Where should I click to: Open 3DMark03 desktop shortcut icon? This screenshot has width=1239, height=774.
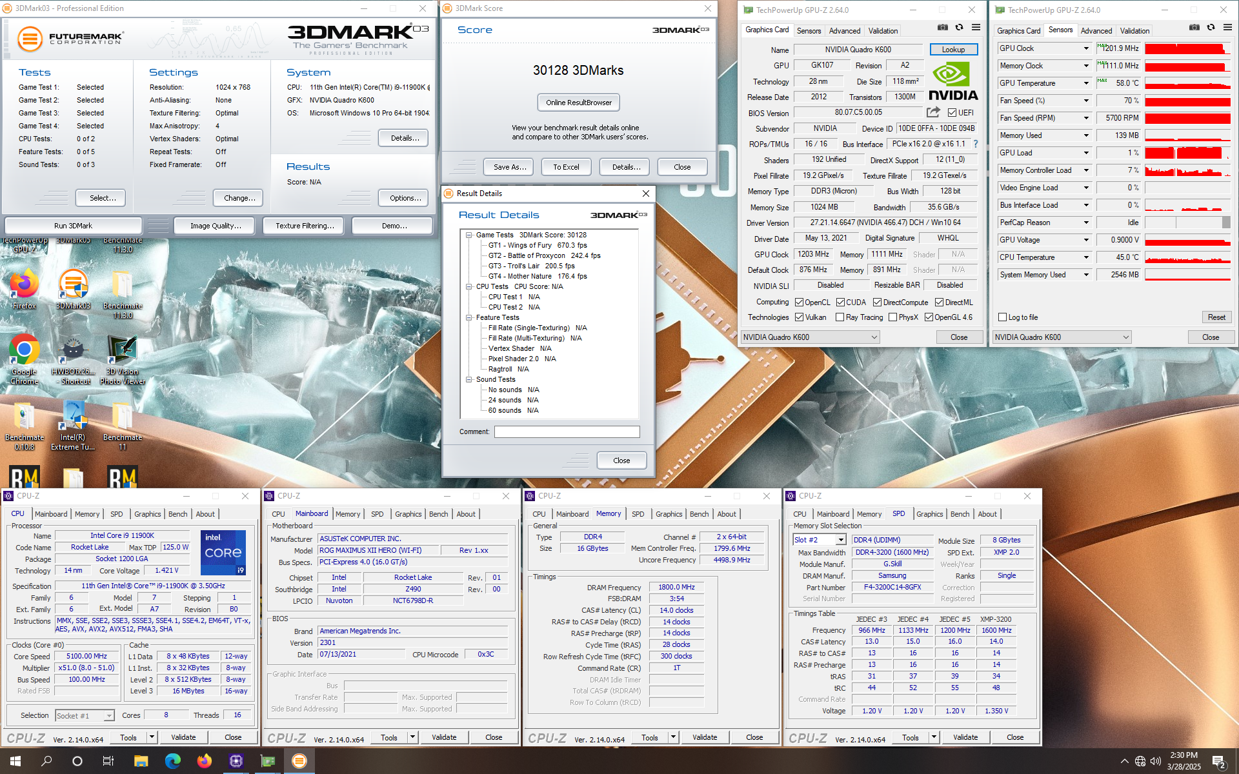click(x=73, y=289)
